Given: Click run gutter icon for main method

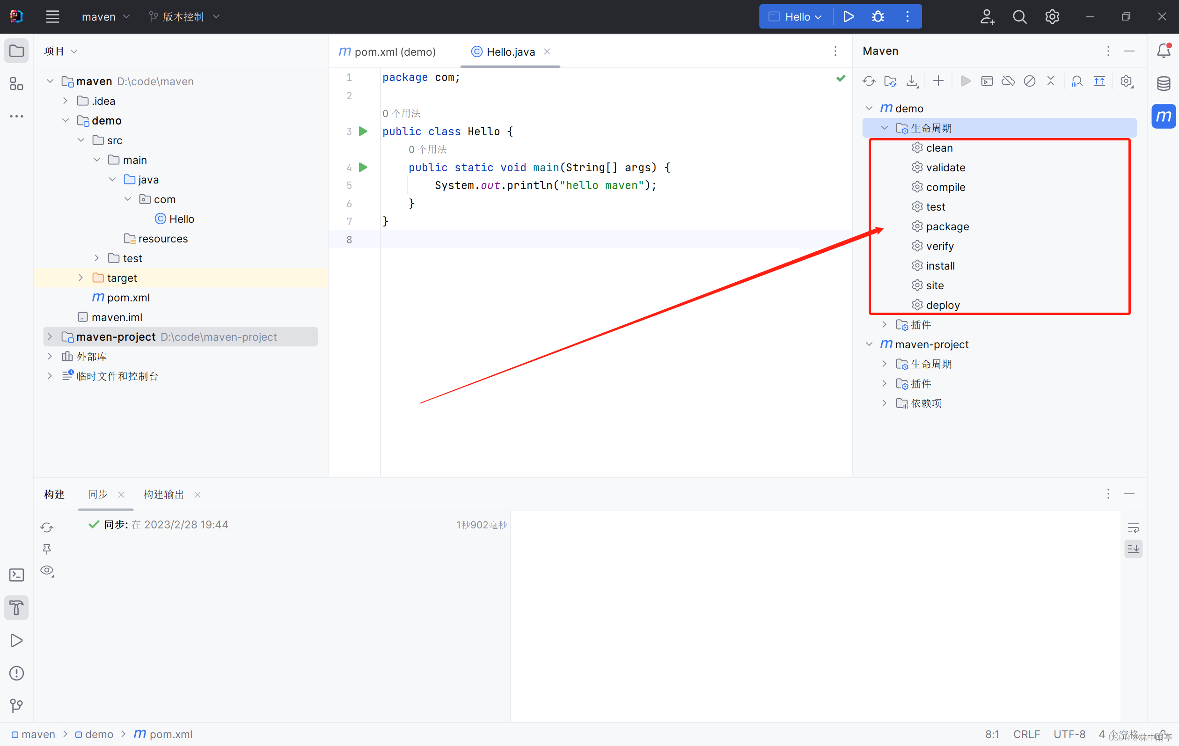Looking at the screenshot, I should (363, 168).
